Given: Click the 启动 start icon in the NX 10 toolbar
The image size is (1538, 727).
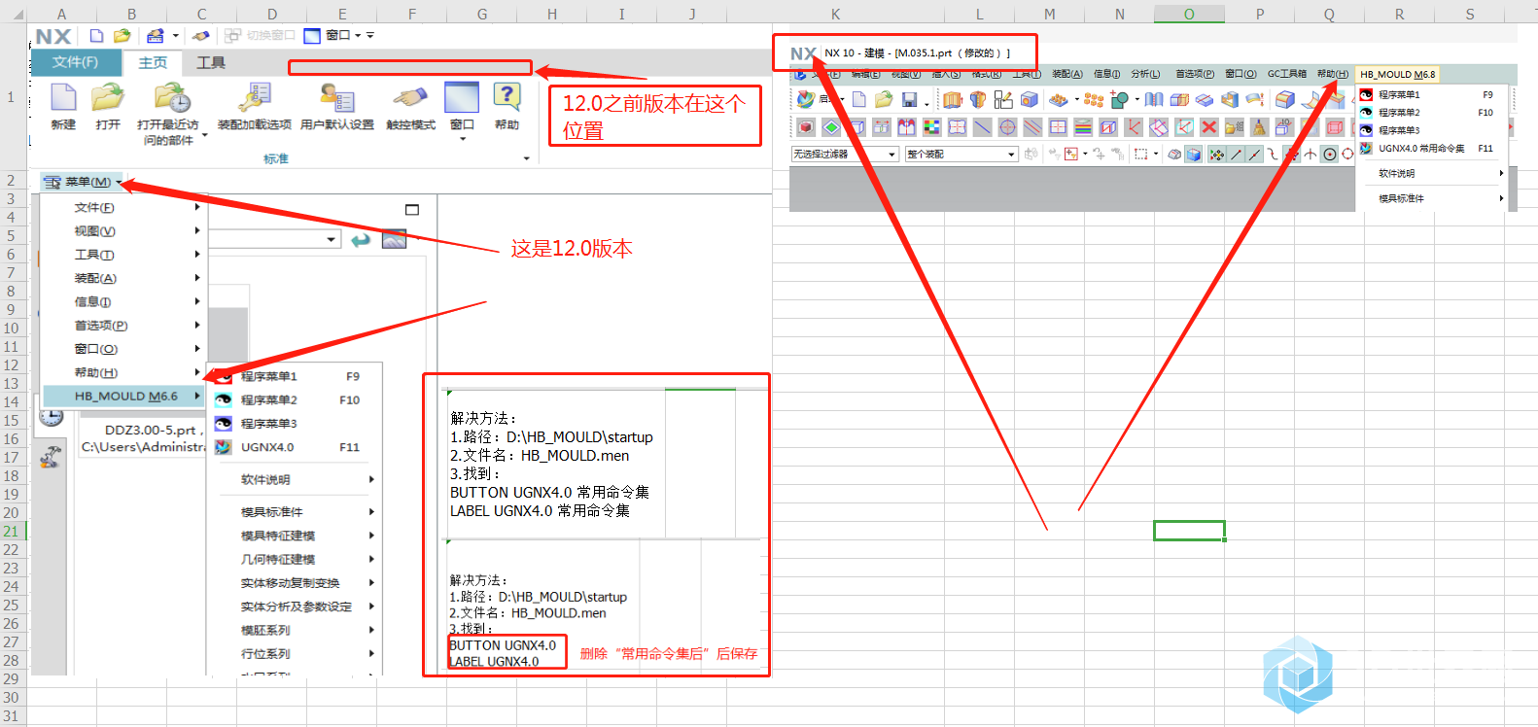Looking at the screenshot, I should pos(806,99).
